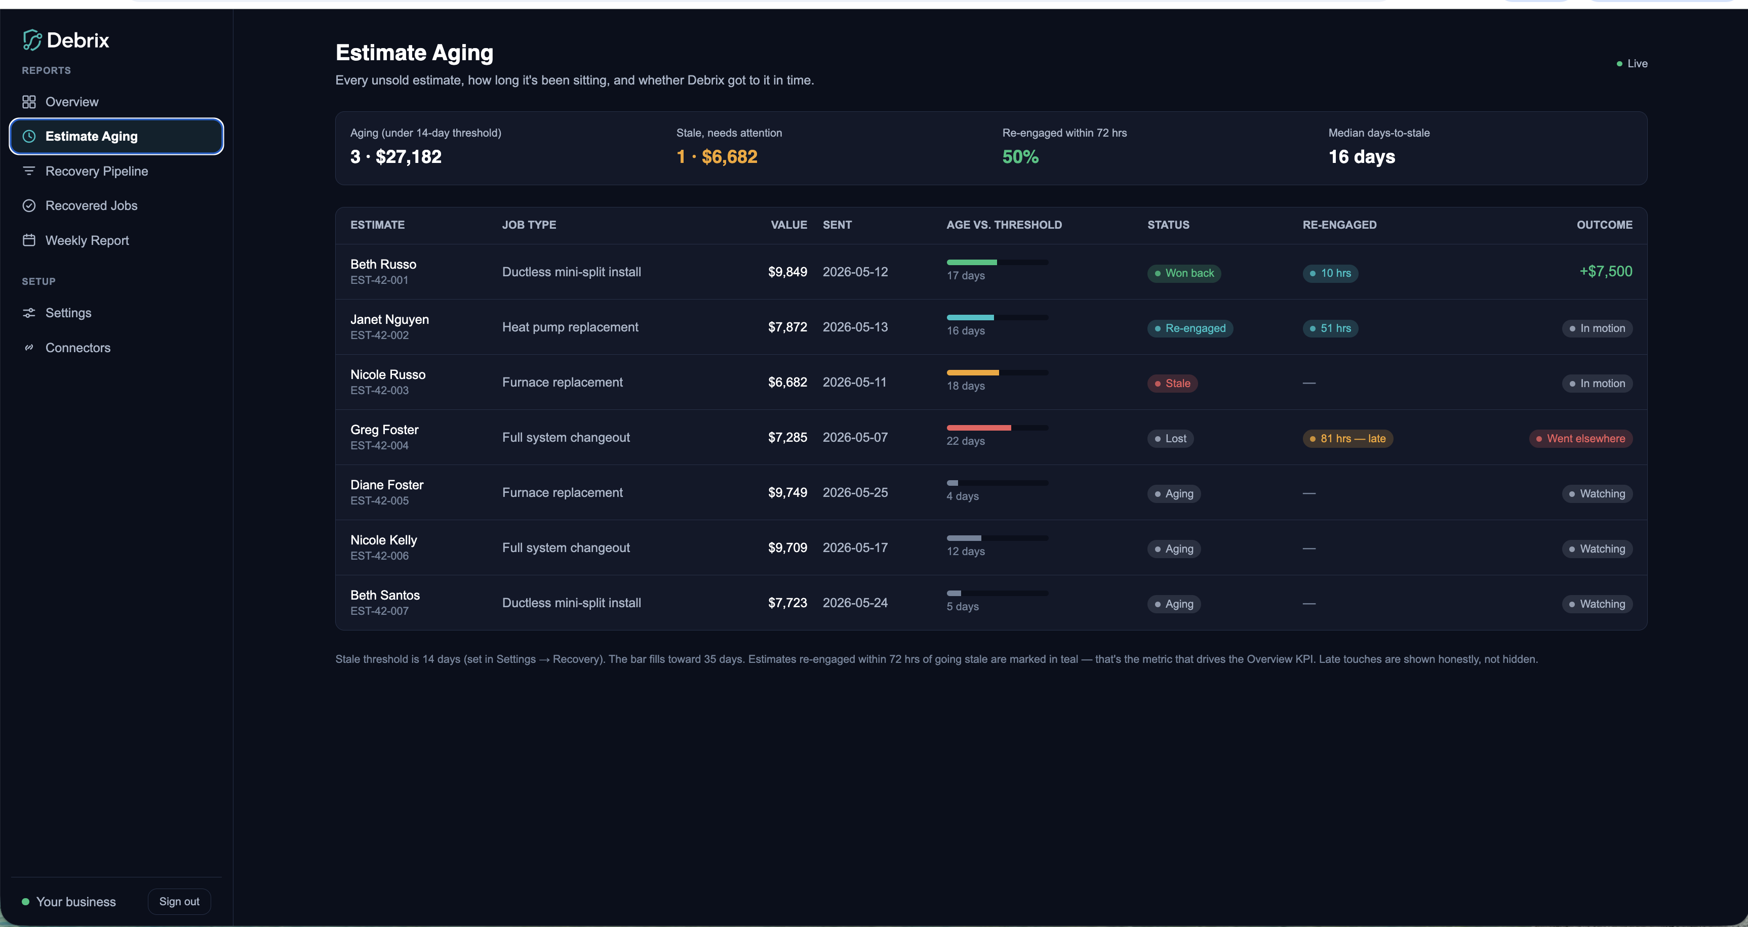Screen dimensions: 1748x927
Task: Click the $9,849 value cell
Action: (x=787, y=272)
